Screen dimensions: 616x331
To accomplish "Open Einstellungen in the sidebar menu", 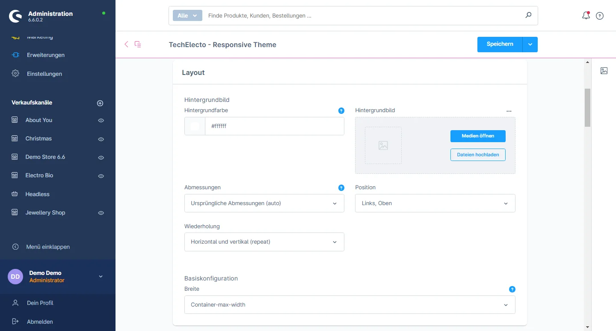I will click(44, 74).
